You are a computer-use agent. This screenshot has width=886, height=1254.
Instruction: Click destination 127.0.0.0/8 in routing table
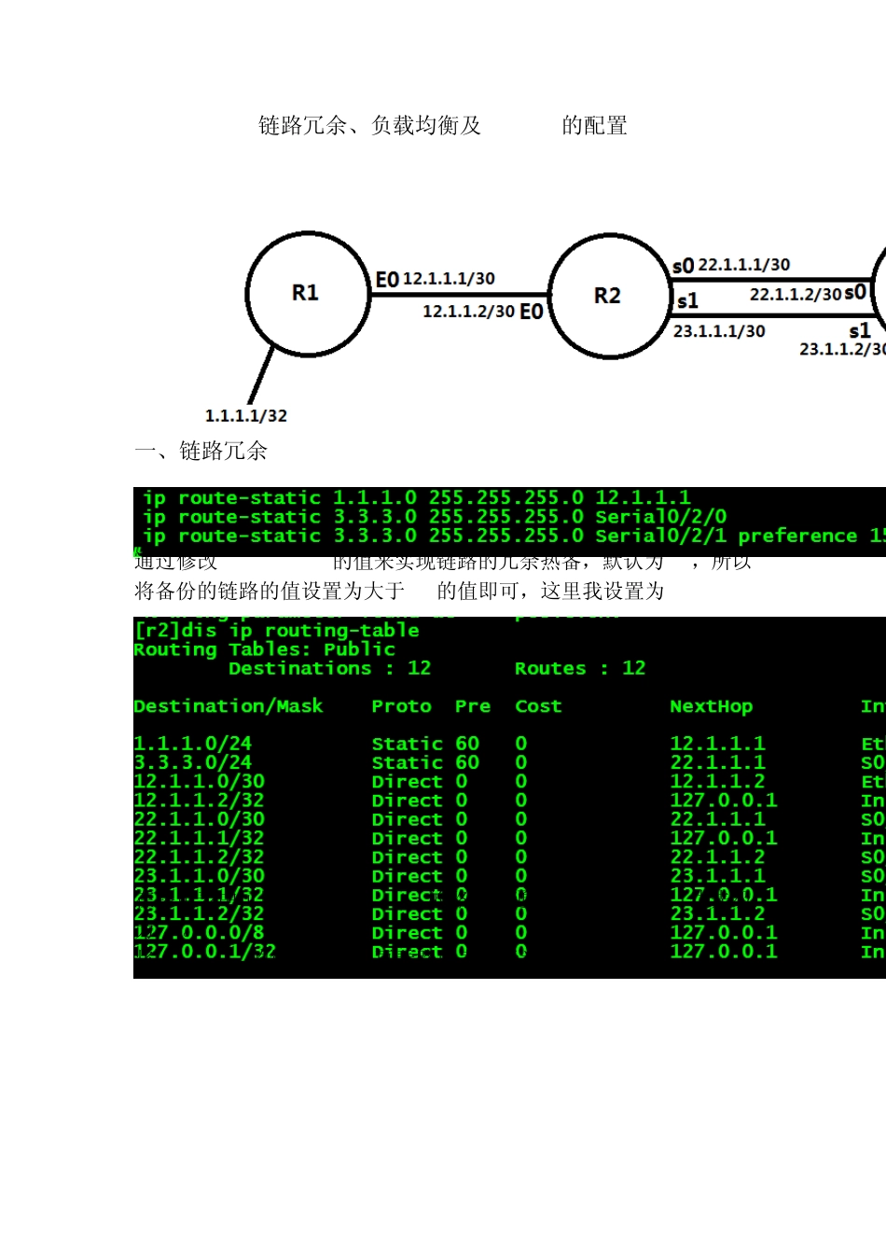[x=200, y=933]
